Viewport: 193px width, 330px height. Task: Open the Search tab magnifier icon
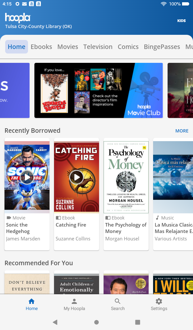pos(118,301)
